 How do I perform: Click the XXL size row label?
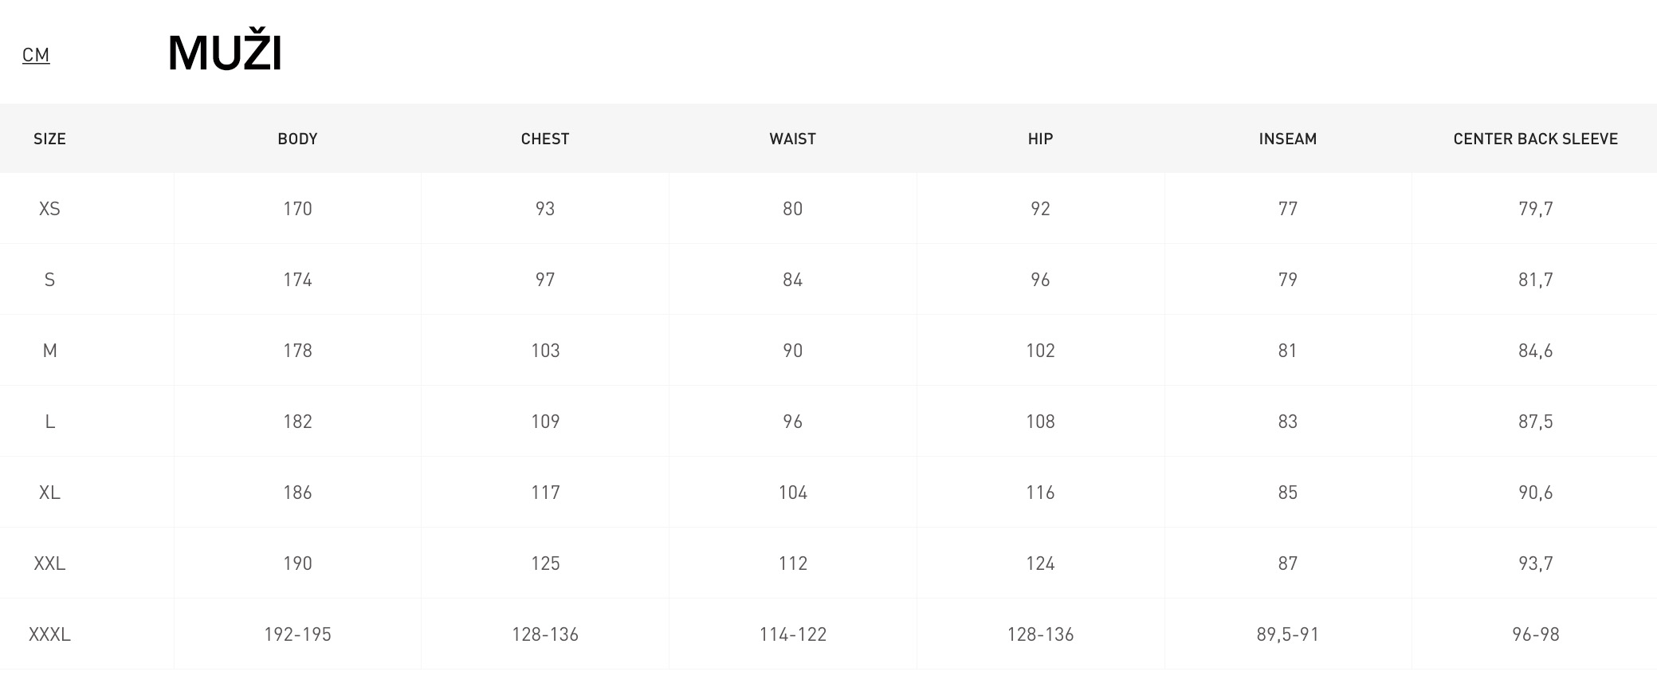(x=49, y=563)
